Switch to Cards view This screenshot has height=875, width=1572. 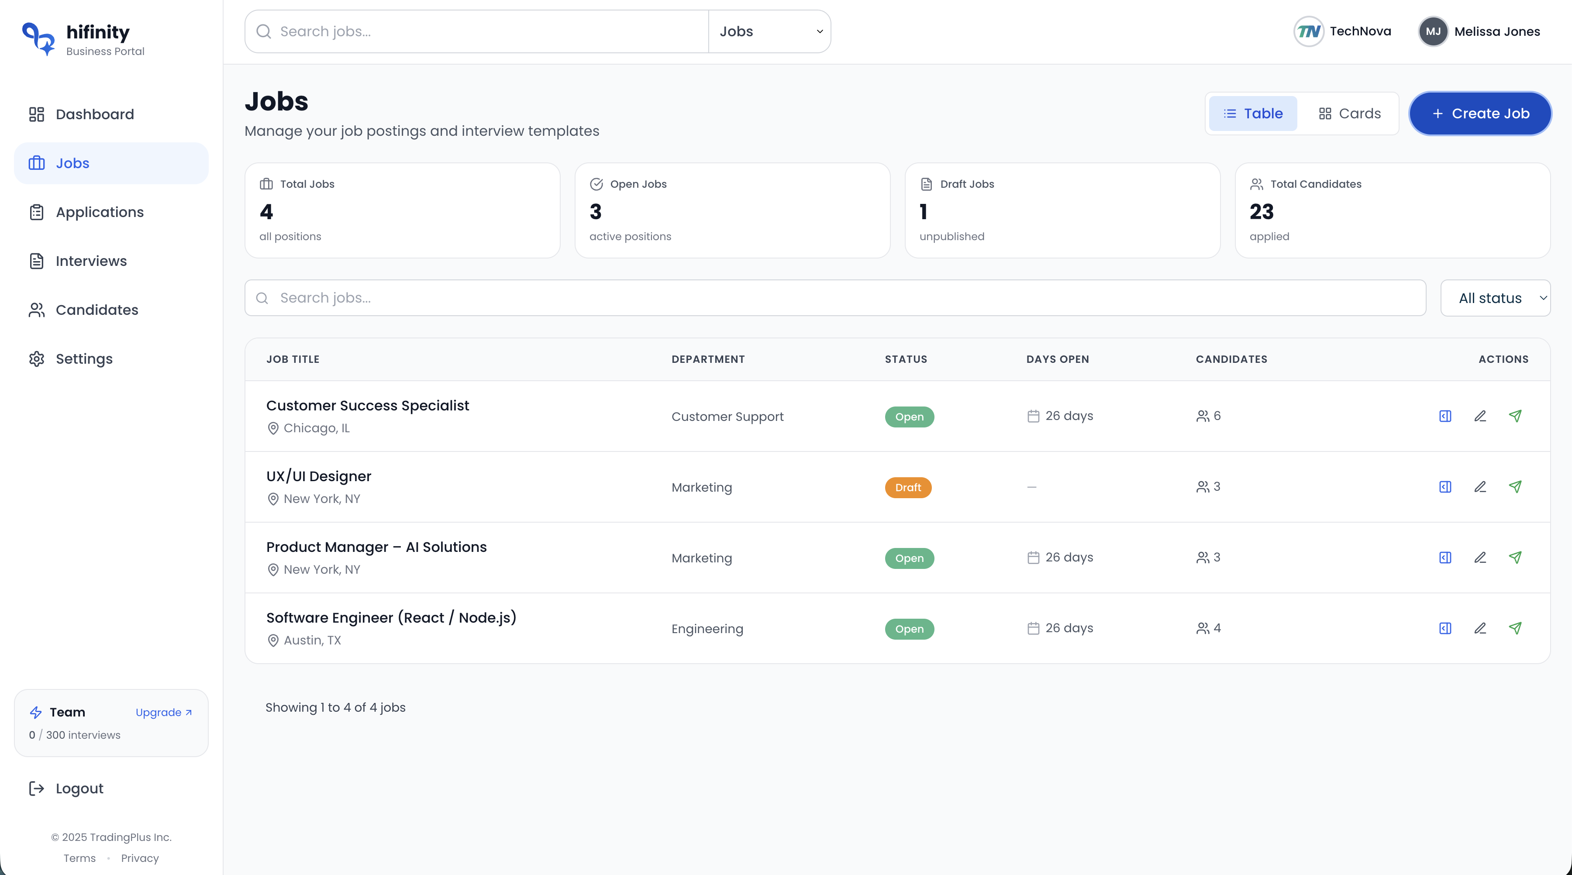pos(1350,113)
